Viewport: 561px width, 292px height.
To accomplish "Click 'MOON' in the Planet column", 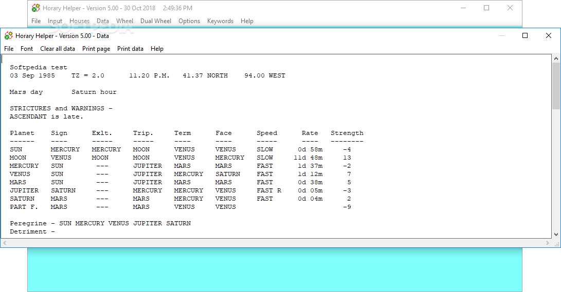I will tap(18, 158).
